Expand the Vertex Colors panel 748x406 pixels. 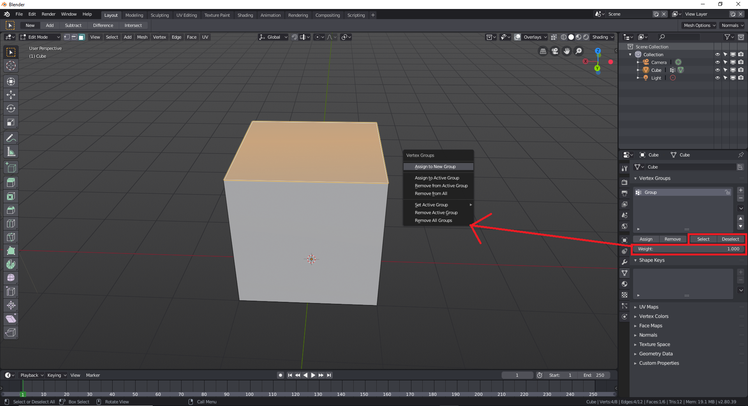(x=653, y=316)
